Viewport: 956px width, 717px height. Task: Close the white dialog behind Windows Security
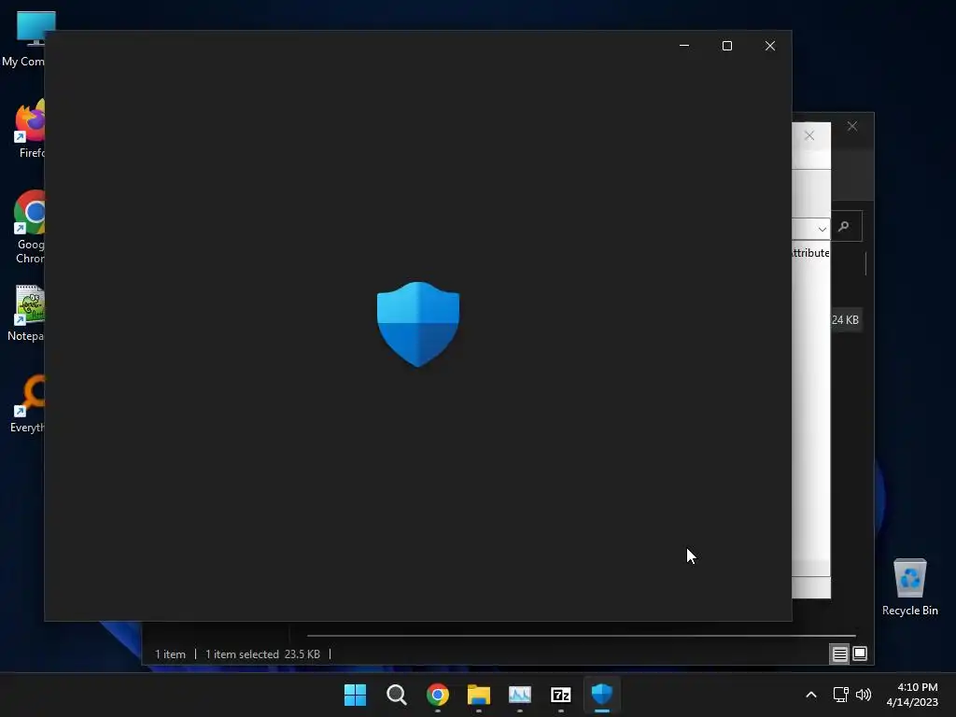(x=809, y=135)
